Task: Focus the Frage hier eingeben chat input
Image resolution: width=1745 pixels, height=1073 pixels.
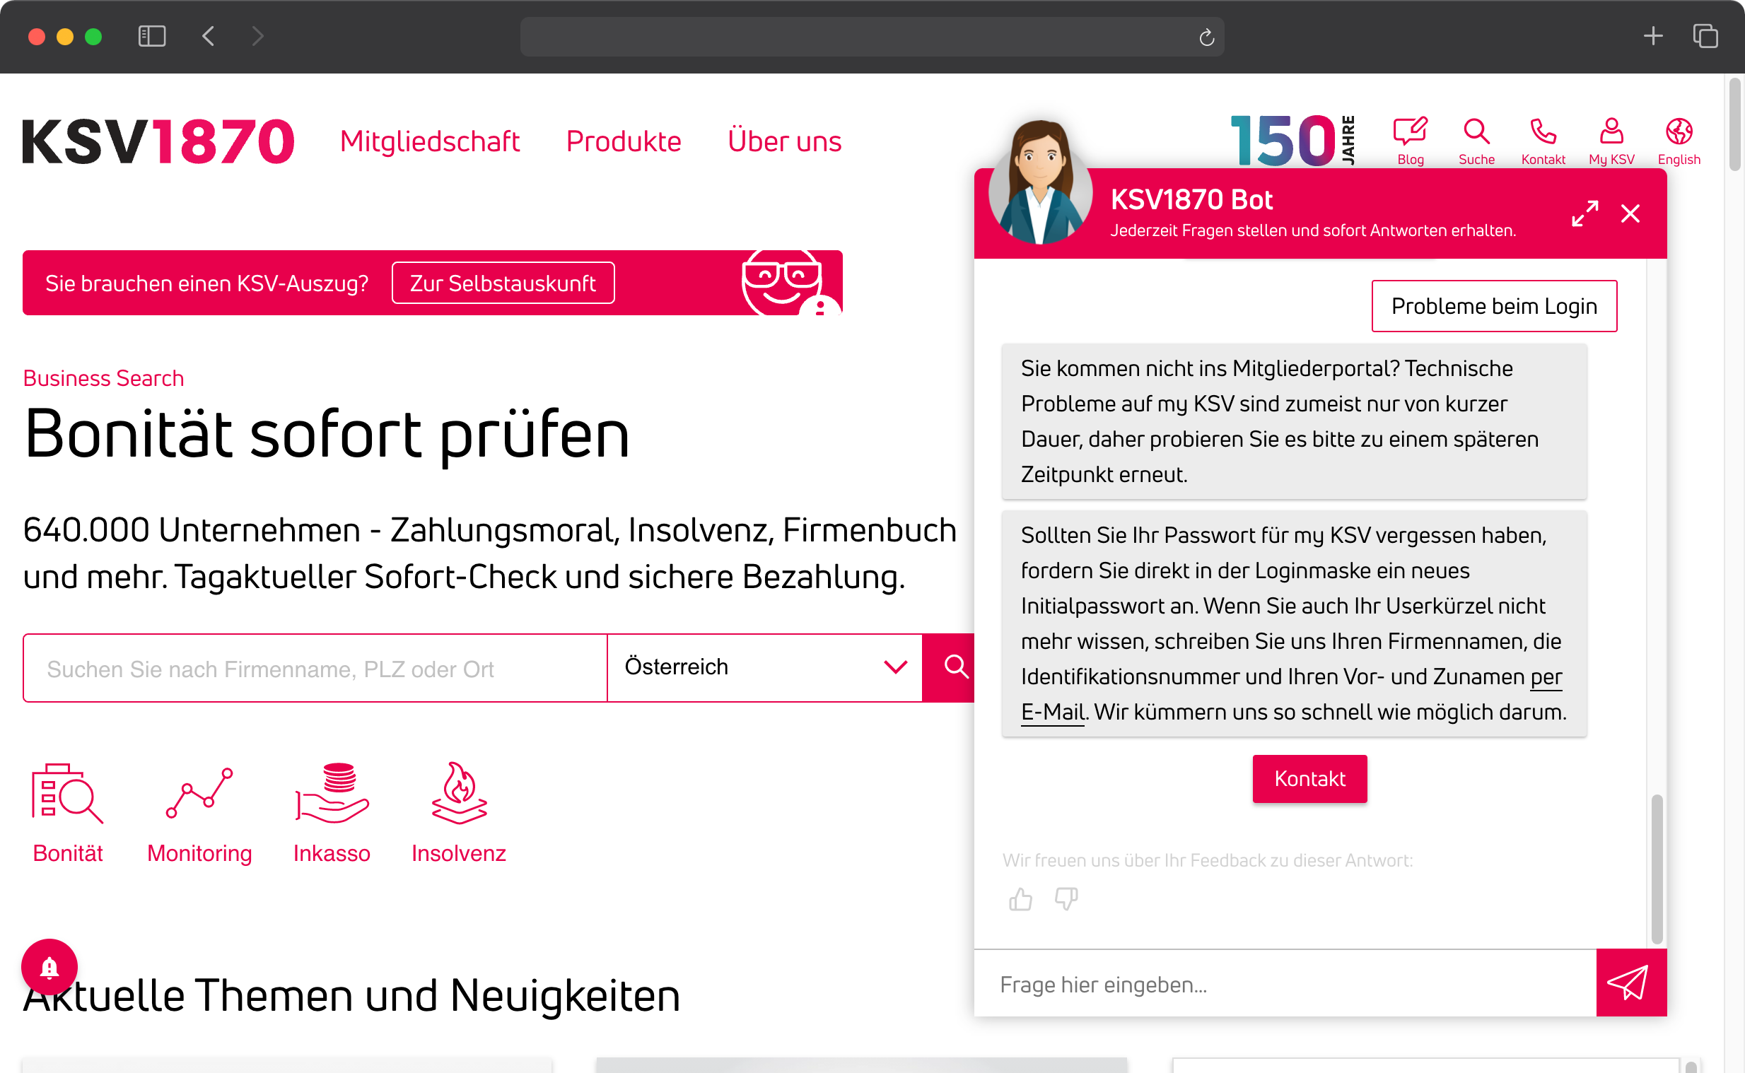Action: click(1285, 984)
